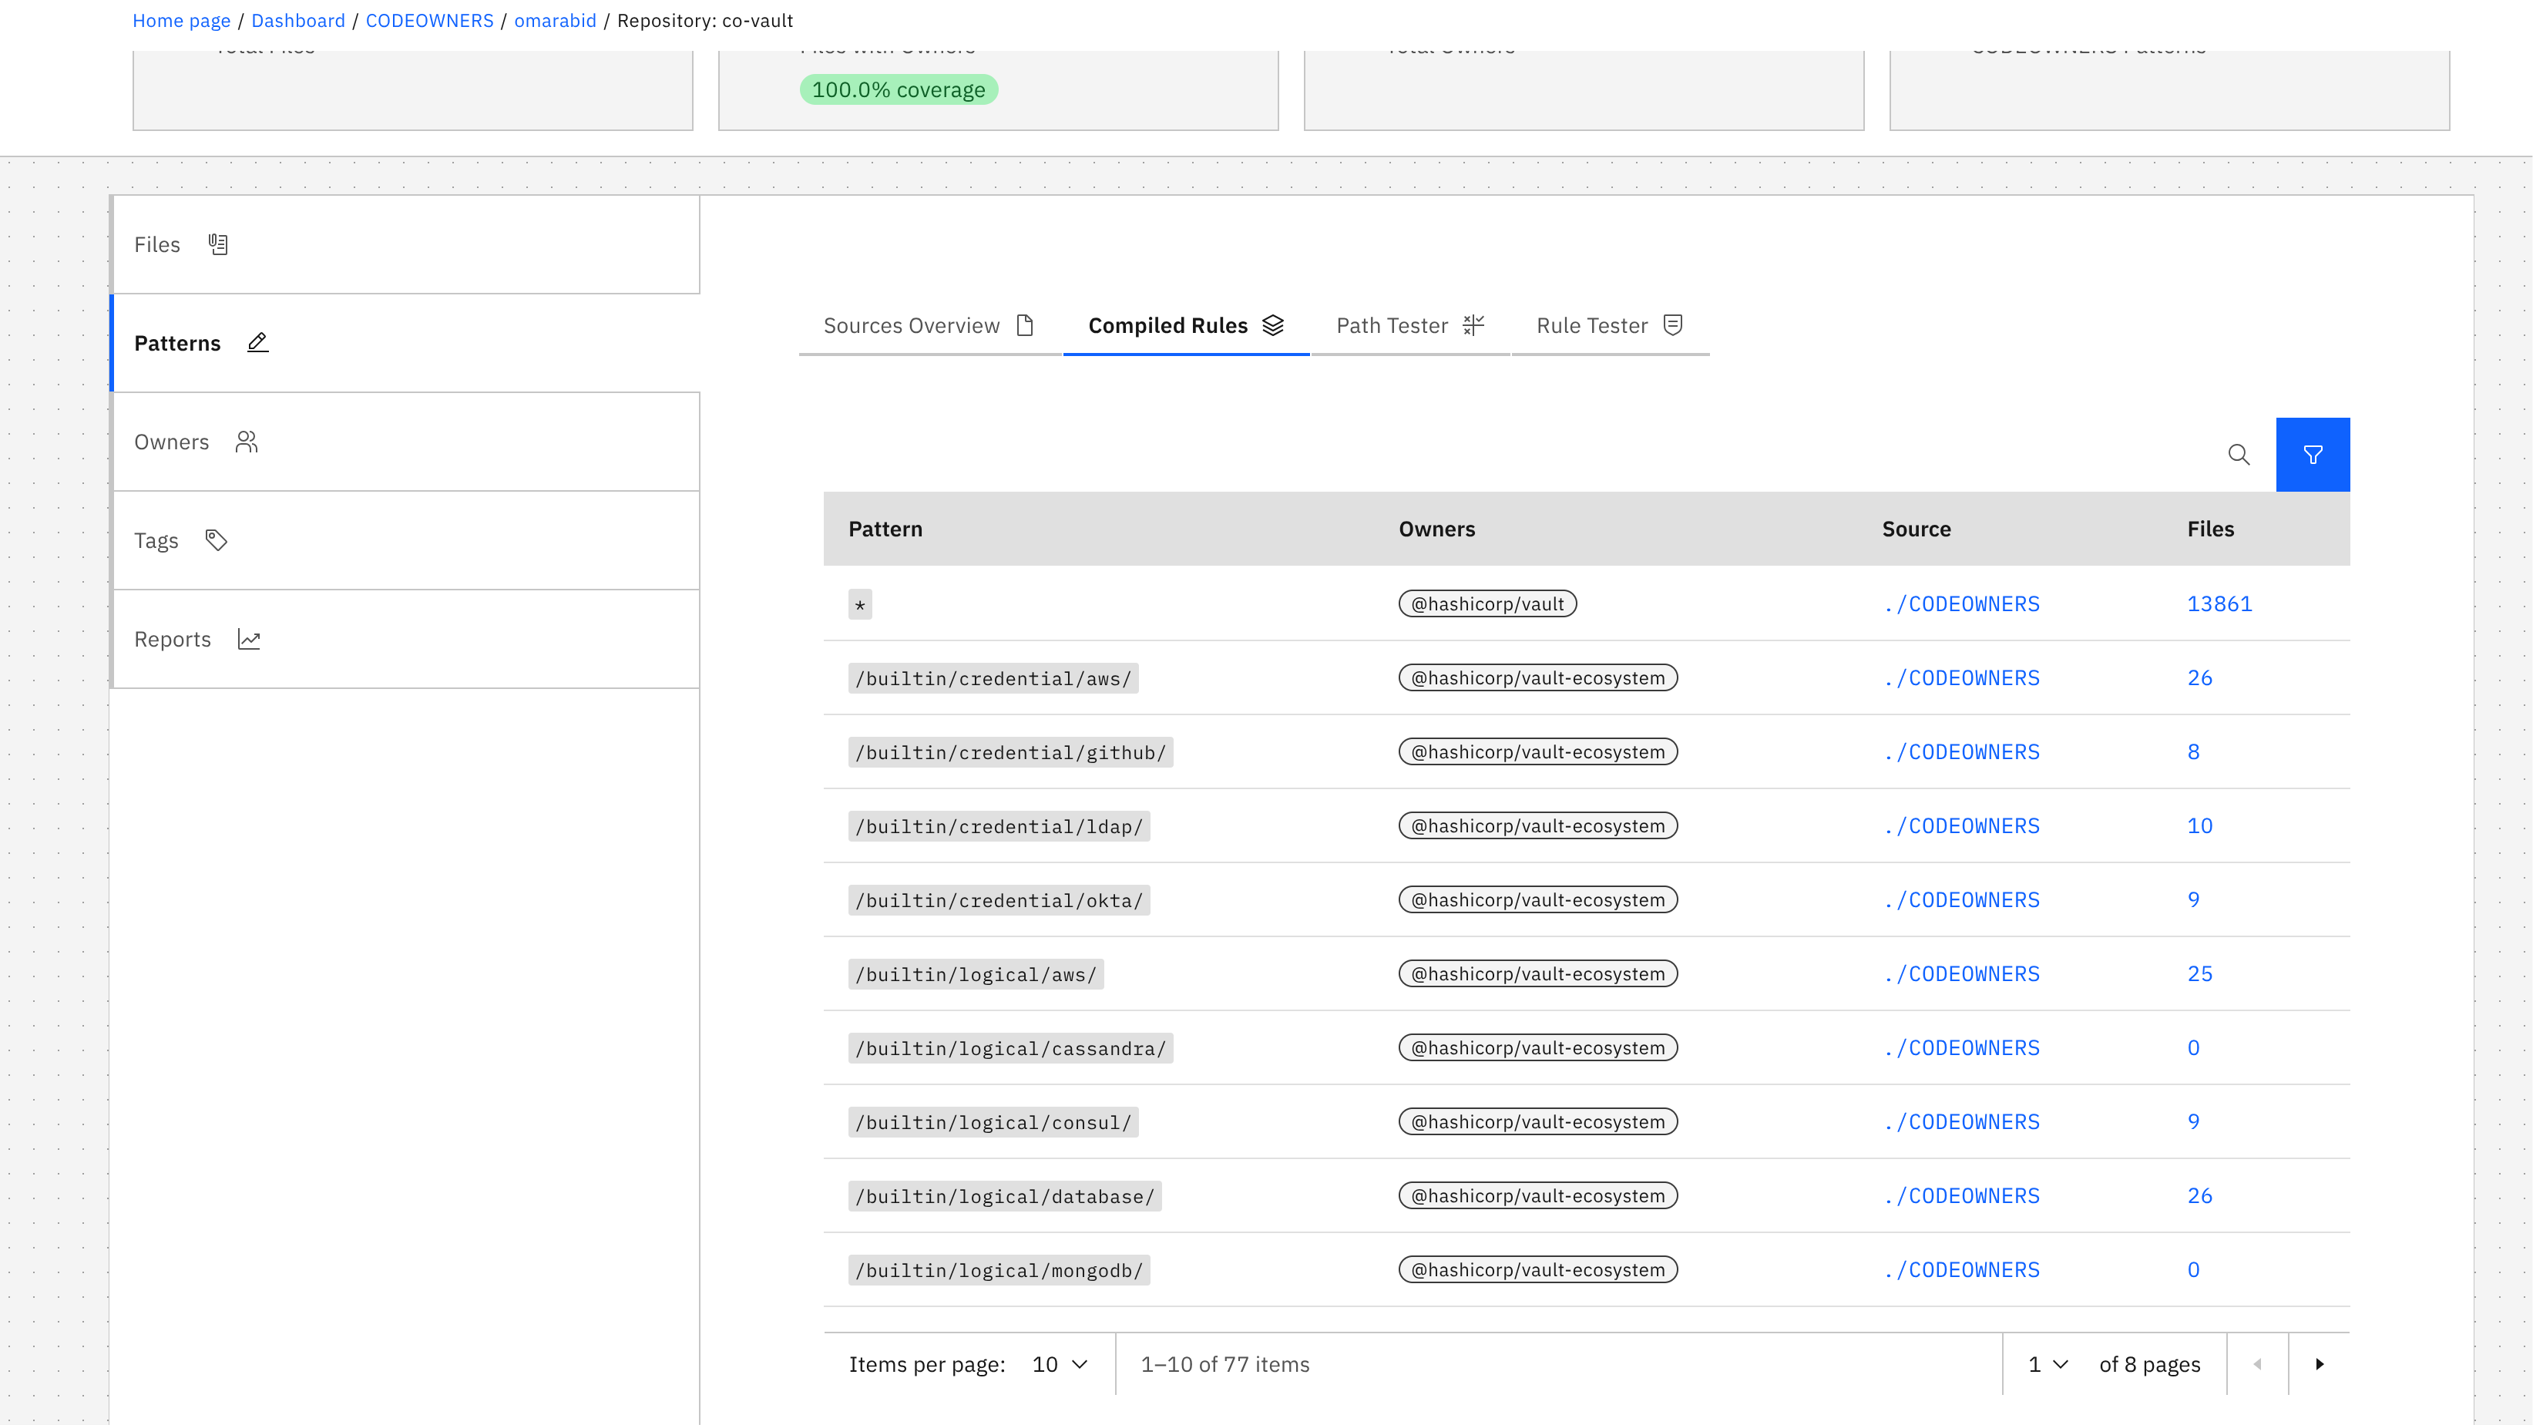Click the shield icon beside Rule Tester
The height and width of the screenshot is (1425, 2533).
click(1672, 324)
